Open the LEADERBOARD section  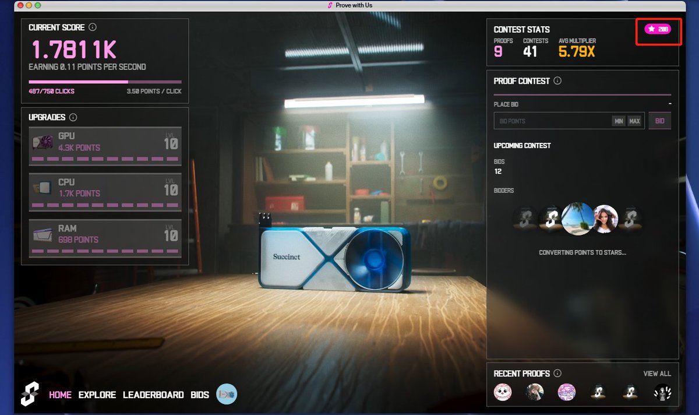point(153,395)
